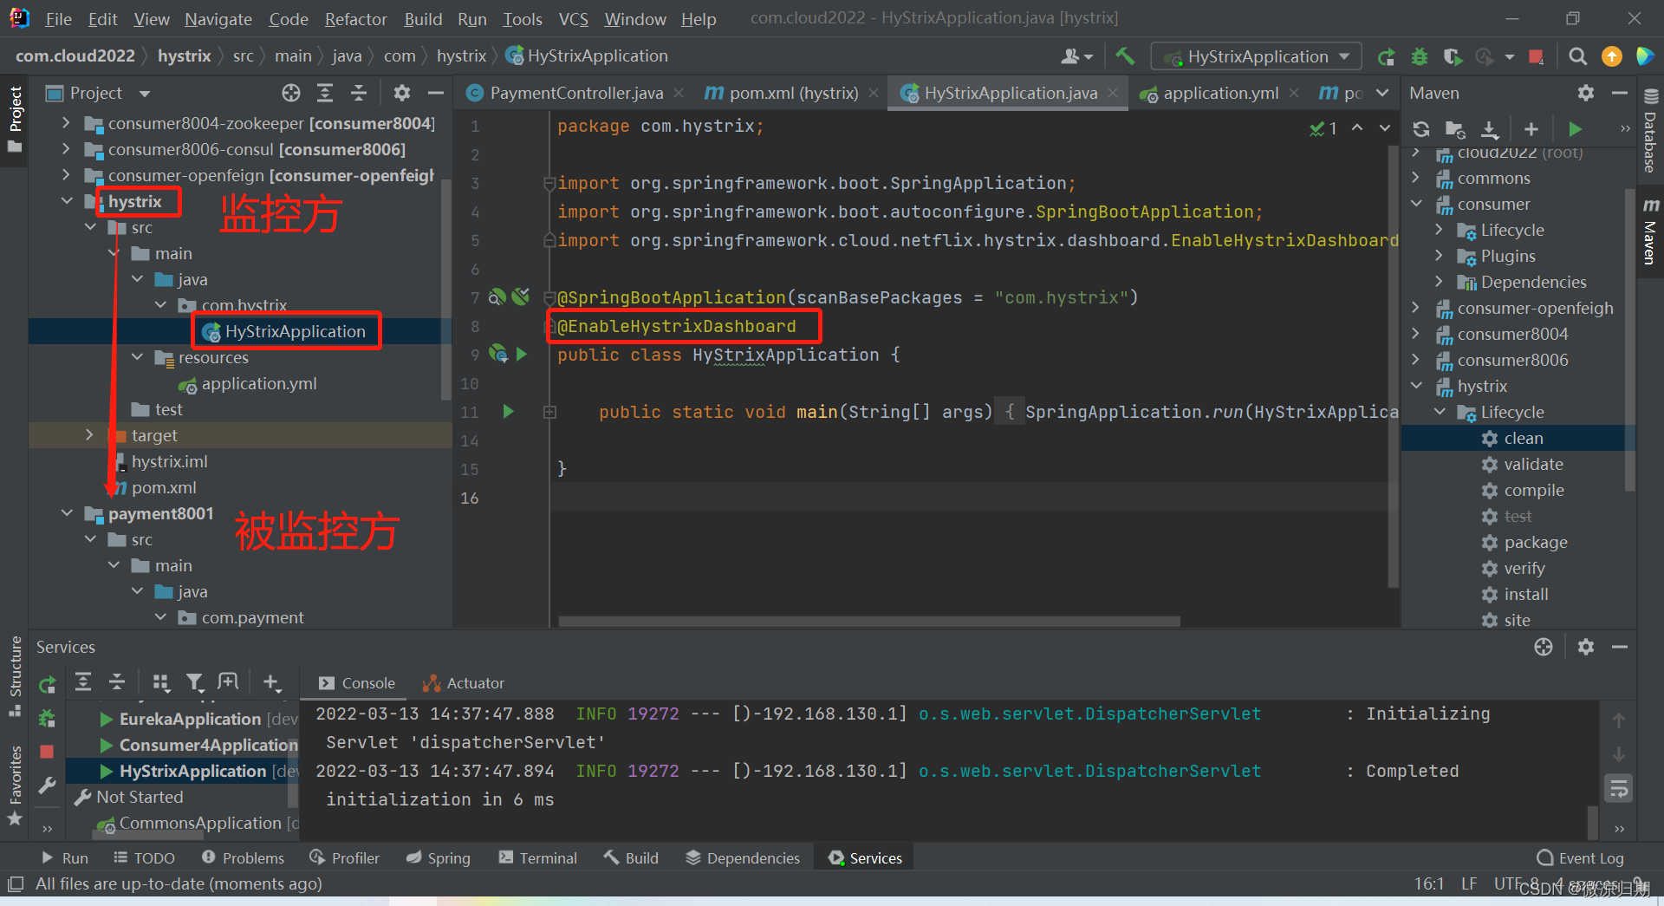The width and height of the screenshot is (1664, 906).
Task: Click the line separator LF in status bar
Action: click(1469, 883)
